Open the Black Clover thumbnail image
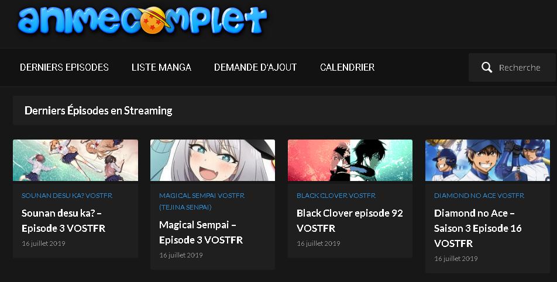 (x=350, y=160)
